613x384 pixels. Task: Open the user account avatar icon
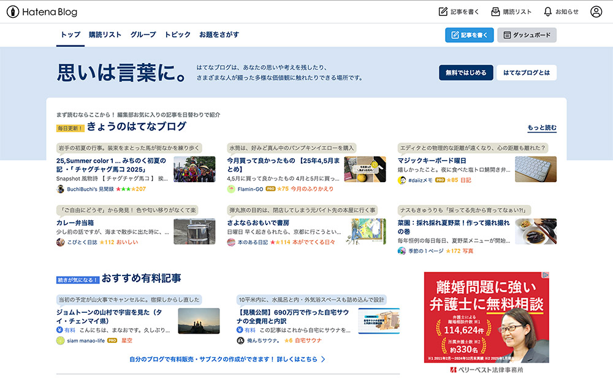pyautogui.click(x=596, y=12)
